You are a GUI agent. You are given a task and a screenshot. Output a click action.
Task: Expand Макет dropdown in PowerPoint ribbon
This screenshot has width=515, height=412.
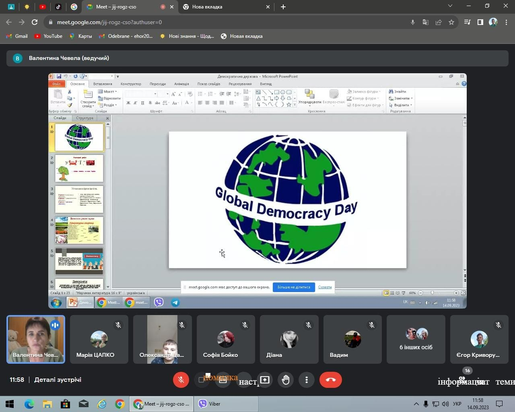tap(107, 92)
